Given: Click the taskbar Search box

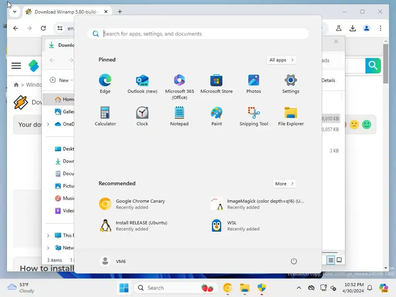Looking at the screenshot, I should (176, 288).
